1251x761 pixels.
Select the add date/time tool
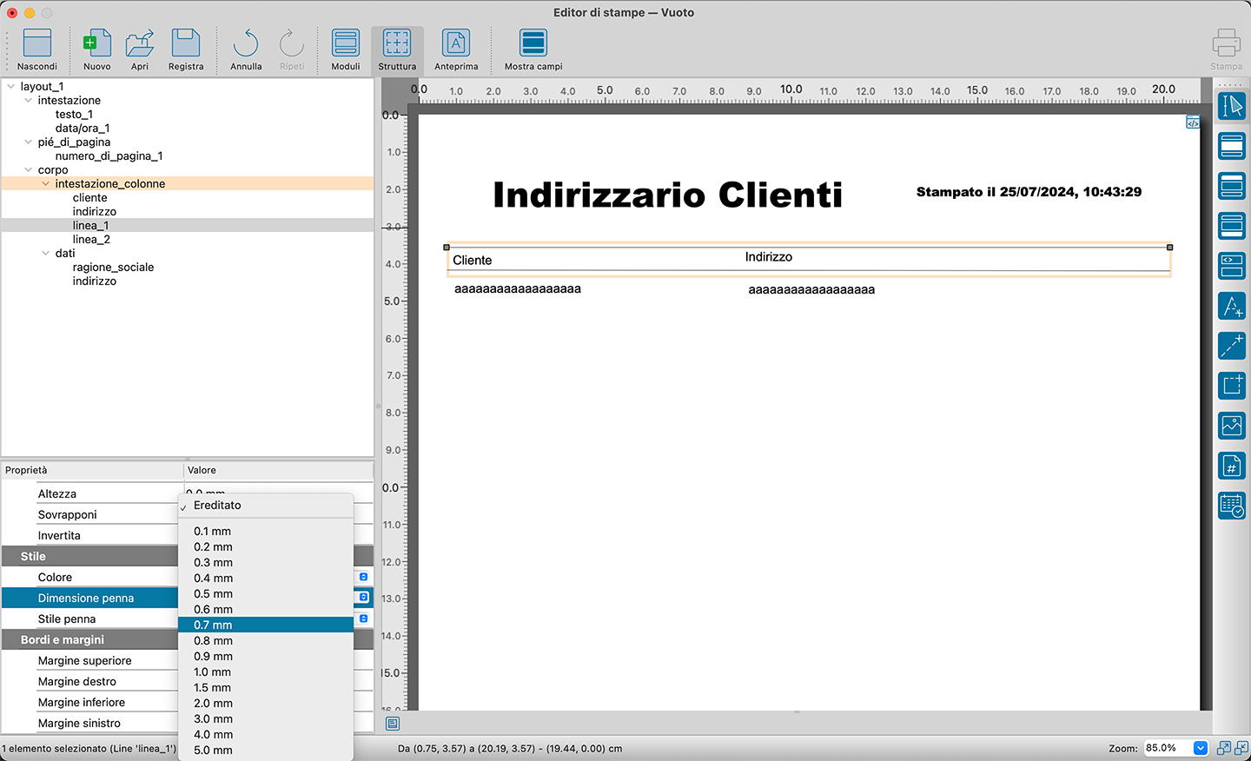click(1231, 506)
